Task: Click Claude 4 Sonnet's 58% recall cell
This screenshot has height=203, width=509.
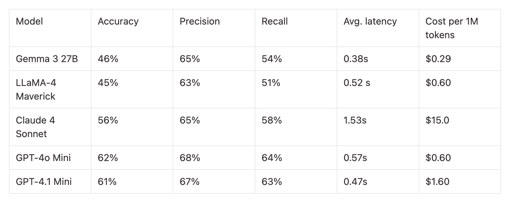Action: click(x=296, y=127)
